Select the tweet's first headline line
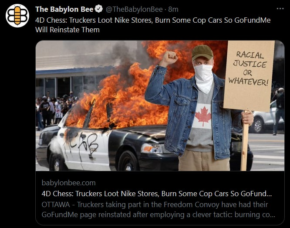290x228 pixels. pos(153,20)
